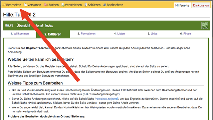Image resolution: width=213 pixels, height=120 pixels.
Task: Select the 2. Editieren tab
Action: click(53, 34)
